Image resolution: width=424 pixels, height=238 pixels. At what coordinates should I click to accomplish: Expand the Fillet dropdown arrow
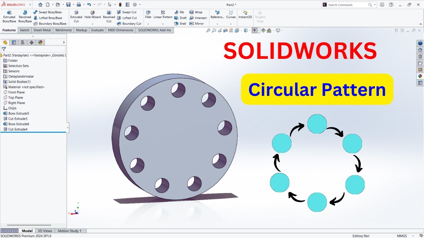148,24
